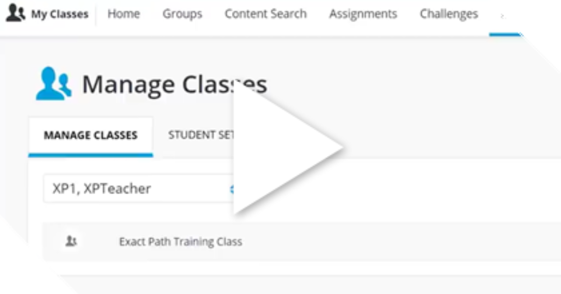The height and width of the screenshot is (294, 561).
Task: Open the Home navigation item
Action: click(124, 14)
